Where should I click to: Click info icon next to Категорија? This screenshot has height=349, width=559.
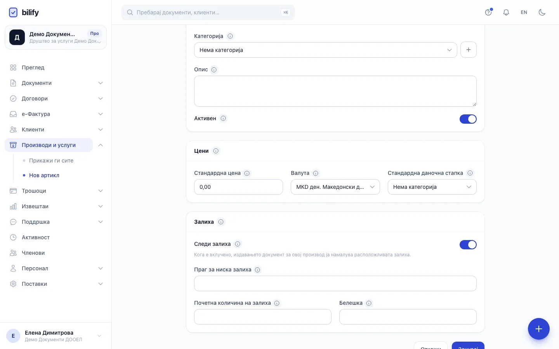point(230,36)
